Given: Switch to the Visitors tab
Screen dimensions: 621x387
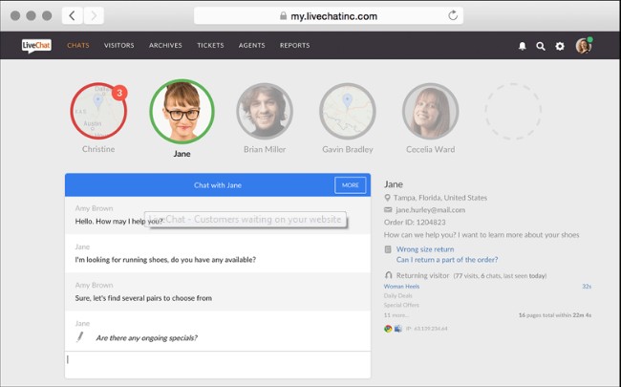Looking at the screenshot, I should pyautogui.click(x=118, y=45).
